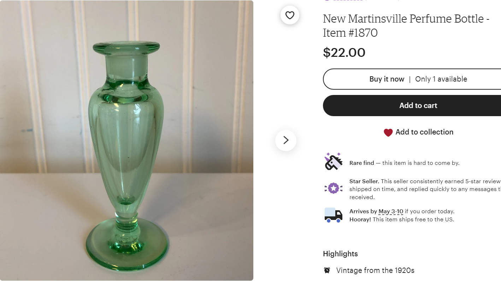Show the next product photo

tap(286, 140)
